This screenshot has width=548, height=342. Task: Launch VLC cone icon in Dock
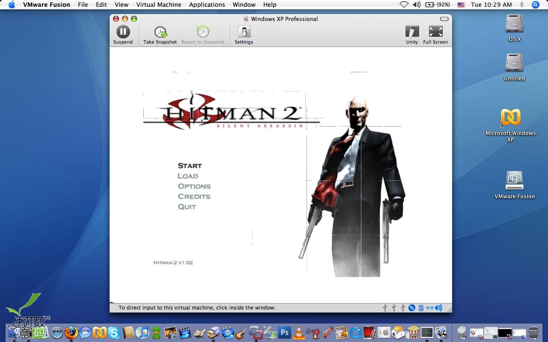click(299, 332)
